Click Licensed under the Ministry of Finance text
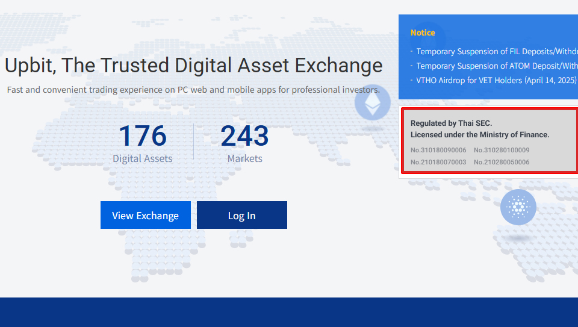 pos(480,134)
